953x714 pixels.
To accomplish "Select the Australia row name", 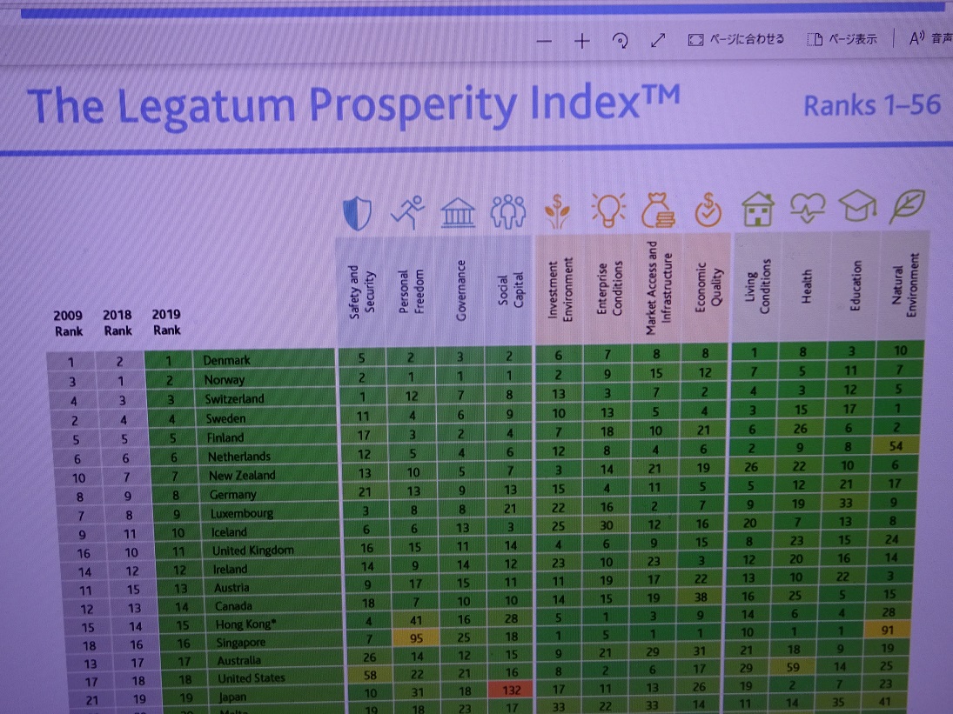I will 238,660.
